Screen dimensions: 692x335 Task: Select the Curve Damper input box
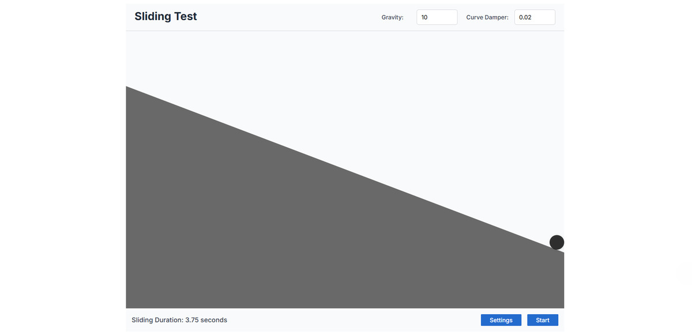click(535, 17)
